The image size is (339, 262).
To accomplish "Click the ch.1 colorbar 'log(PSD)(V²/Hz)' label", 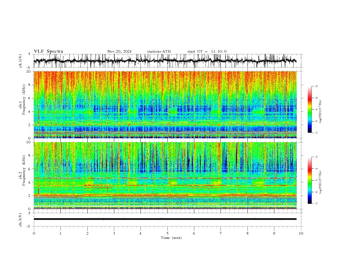I will [321, 112].
